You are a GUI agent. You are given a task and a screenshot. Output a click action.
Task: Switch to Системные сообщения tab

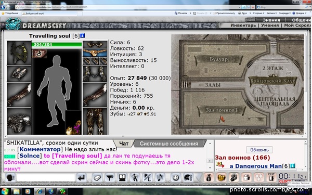tap(169, 144)
